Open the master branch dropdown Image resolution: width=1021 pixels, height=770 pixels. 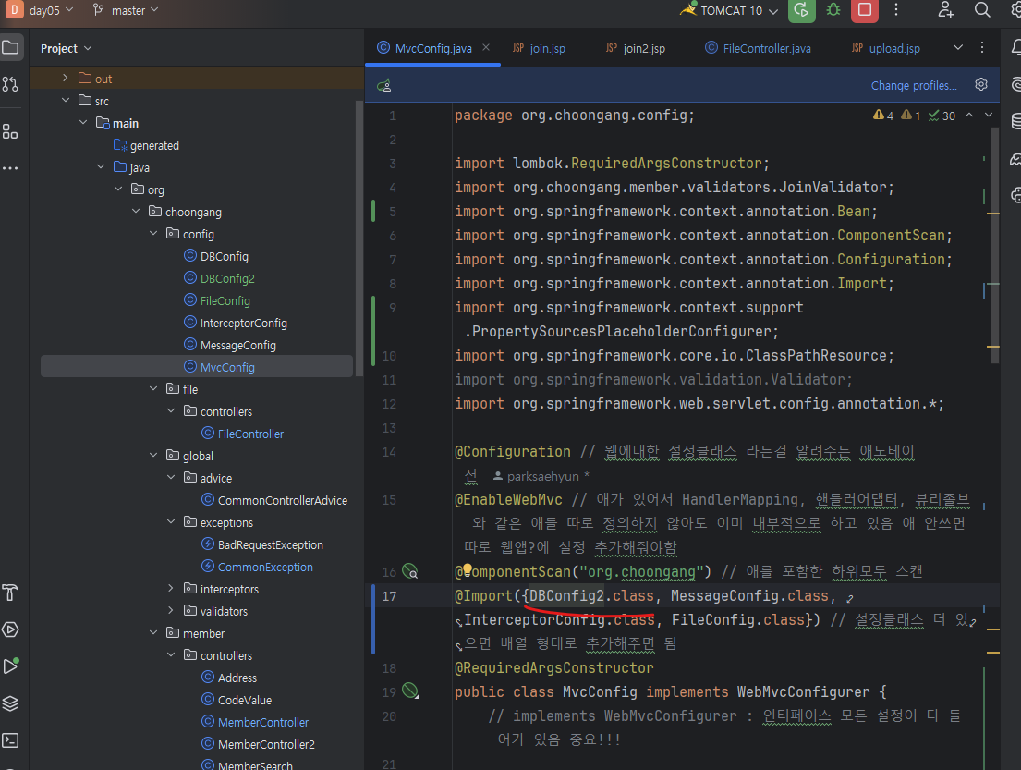tap(126, 10)
